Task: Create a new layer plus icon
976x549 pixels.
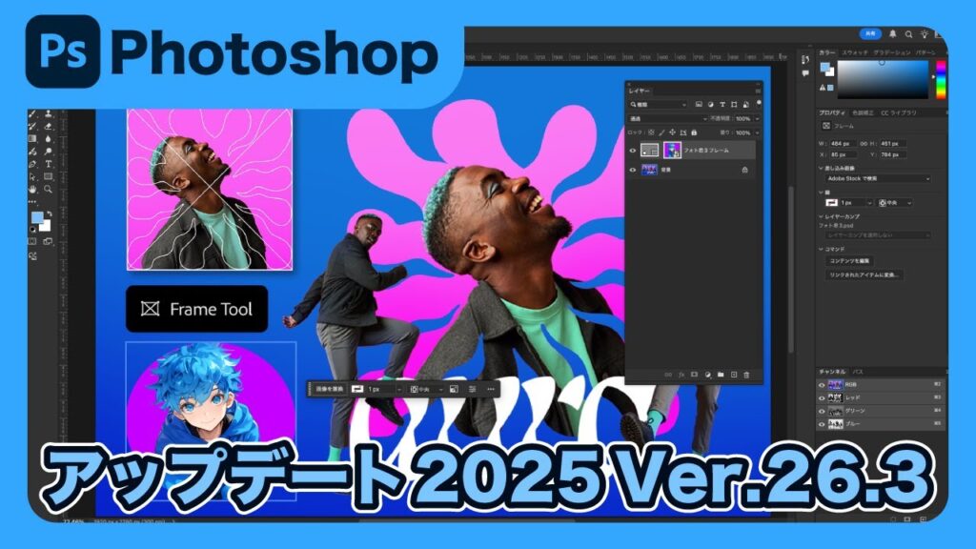Action: pos(734,375)
